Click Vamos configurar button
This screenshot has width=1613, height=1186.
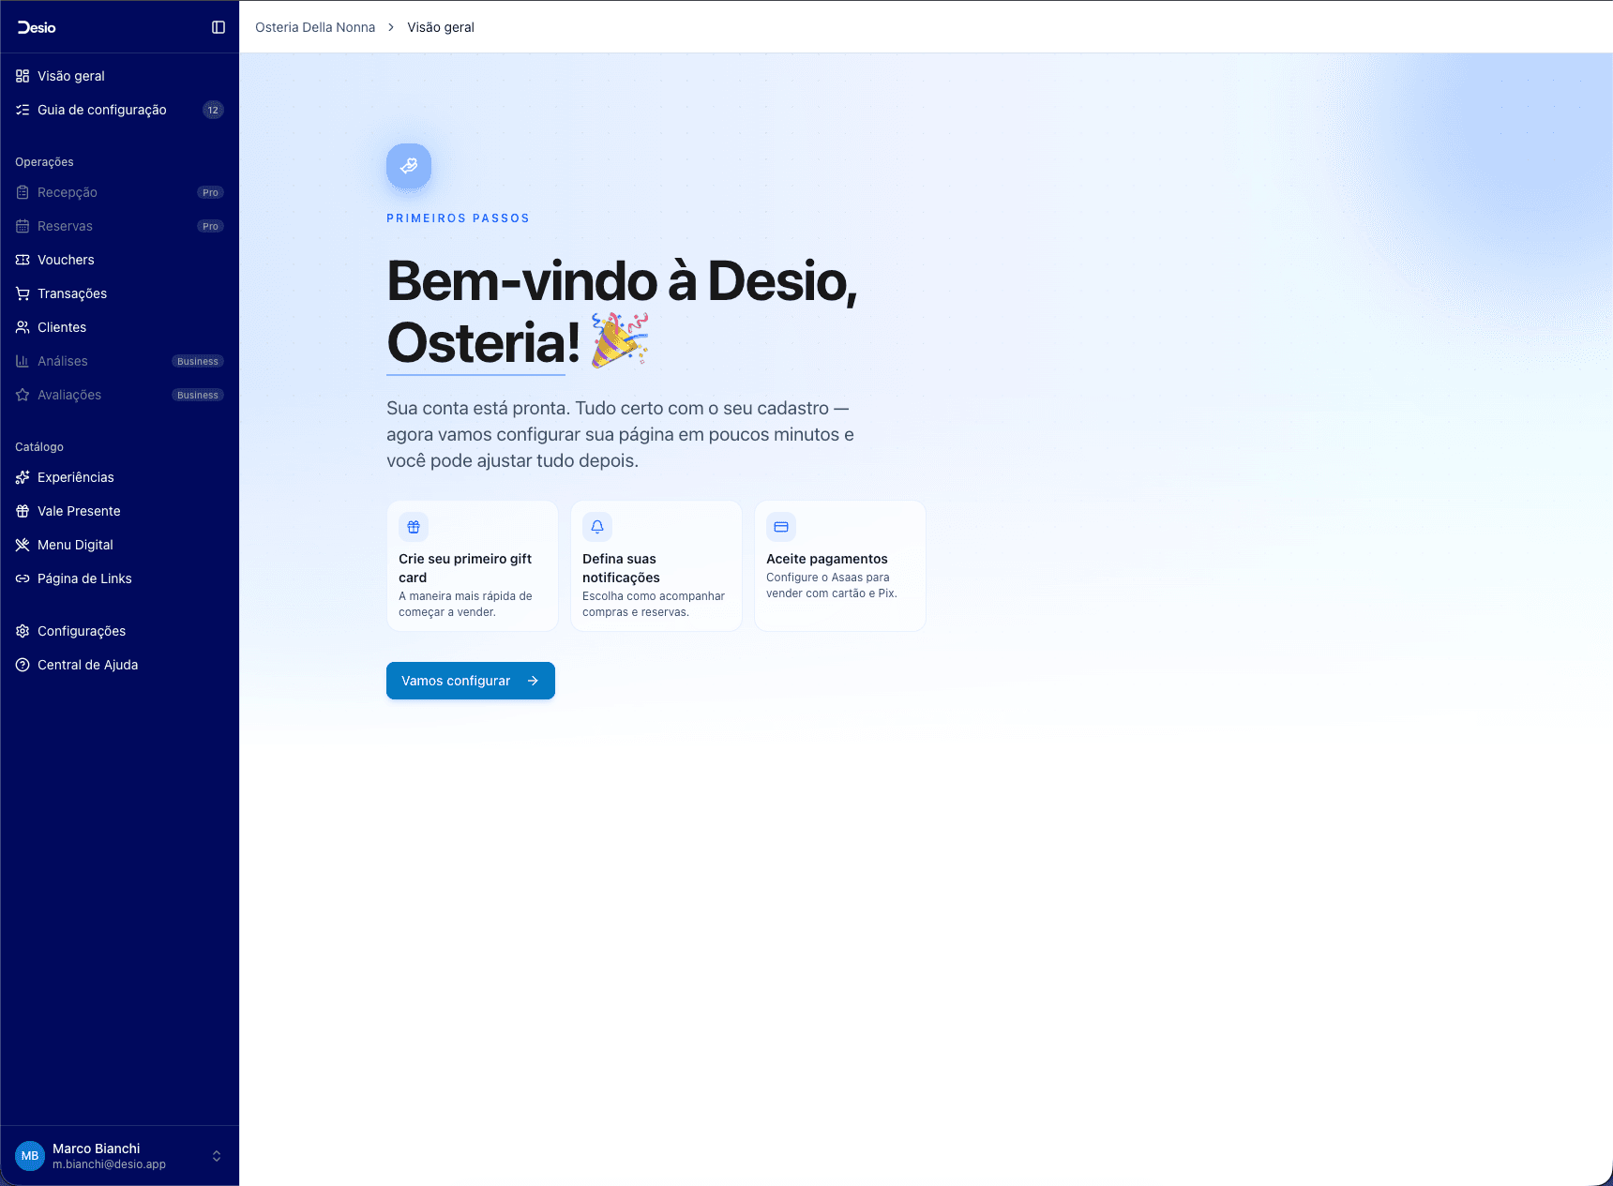tap(471, 681)
